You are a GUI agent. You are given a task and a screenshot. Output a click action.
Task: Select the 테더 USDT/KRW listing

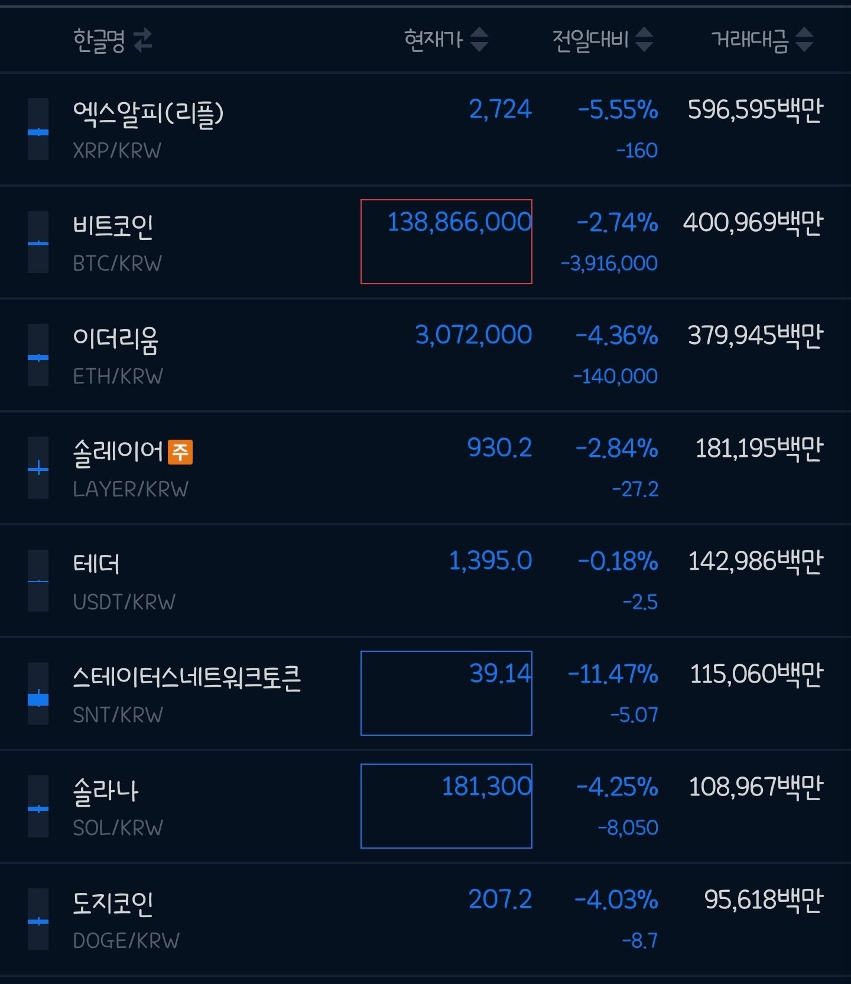click(425, 581)
